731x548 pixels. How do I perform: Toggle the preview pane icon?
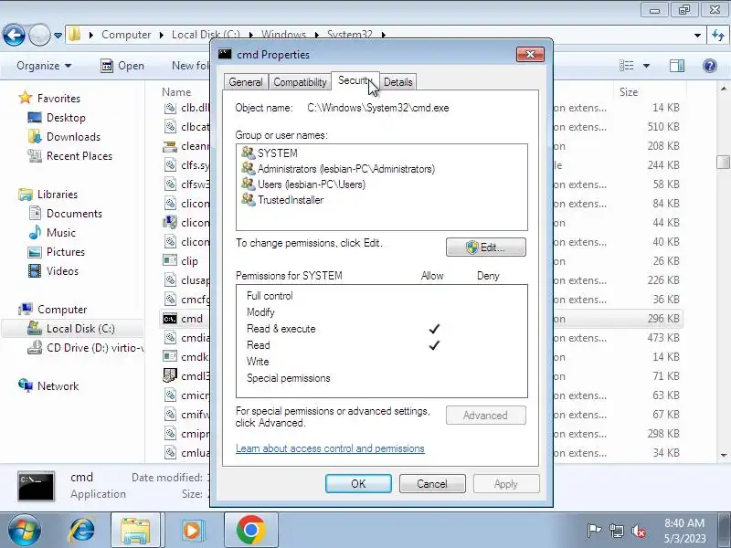(677, 66)
